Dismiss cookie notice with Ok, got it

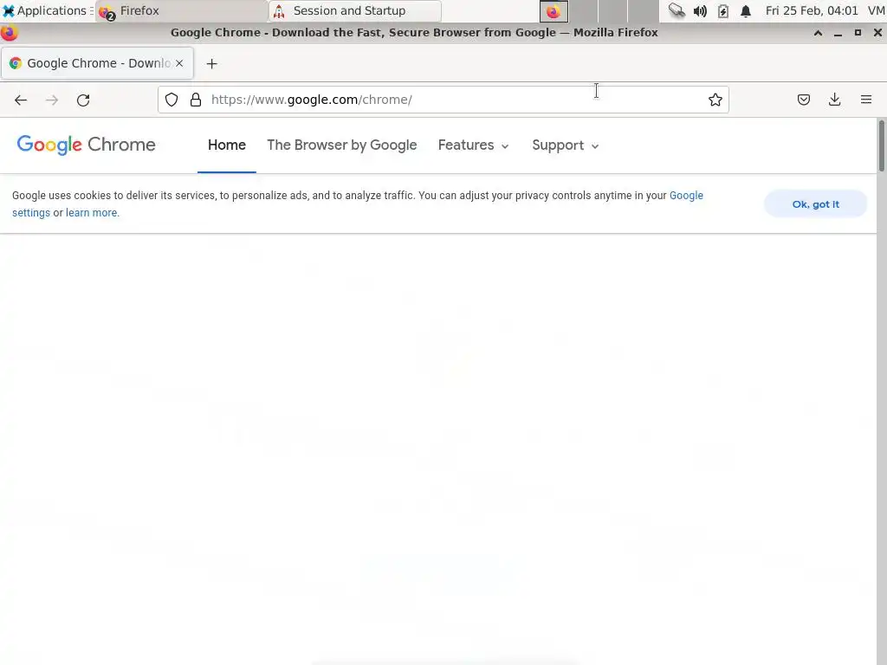pyautogui.click(x=815, y=204)
